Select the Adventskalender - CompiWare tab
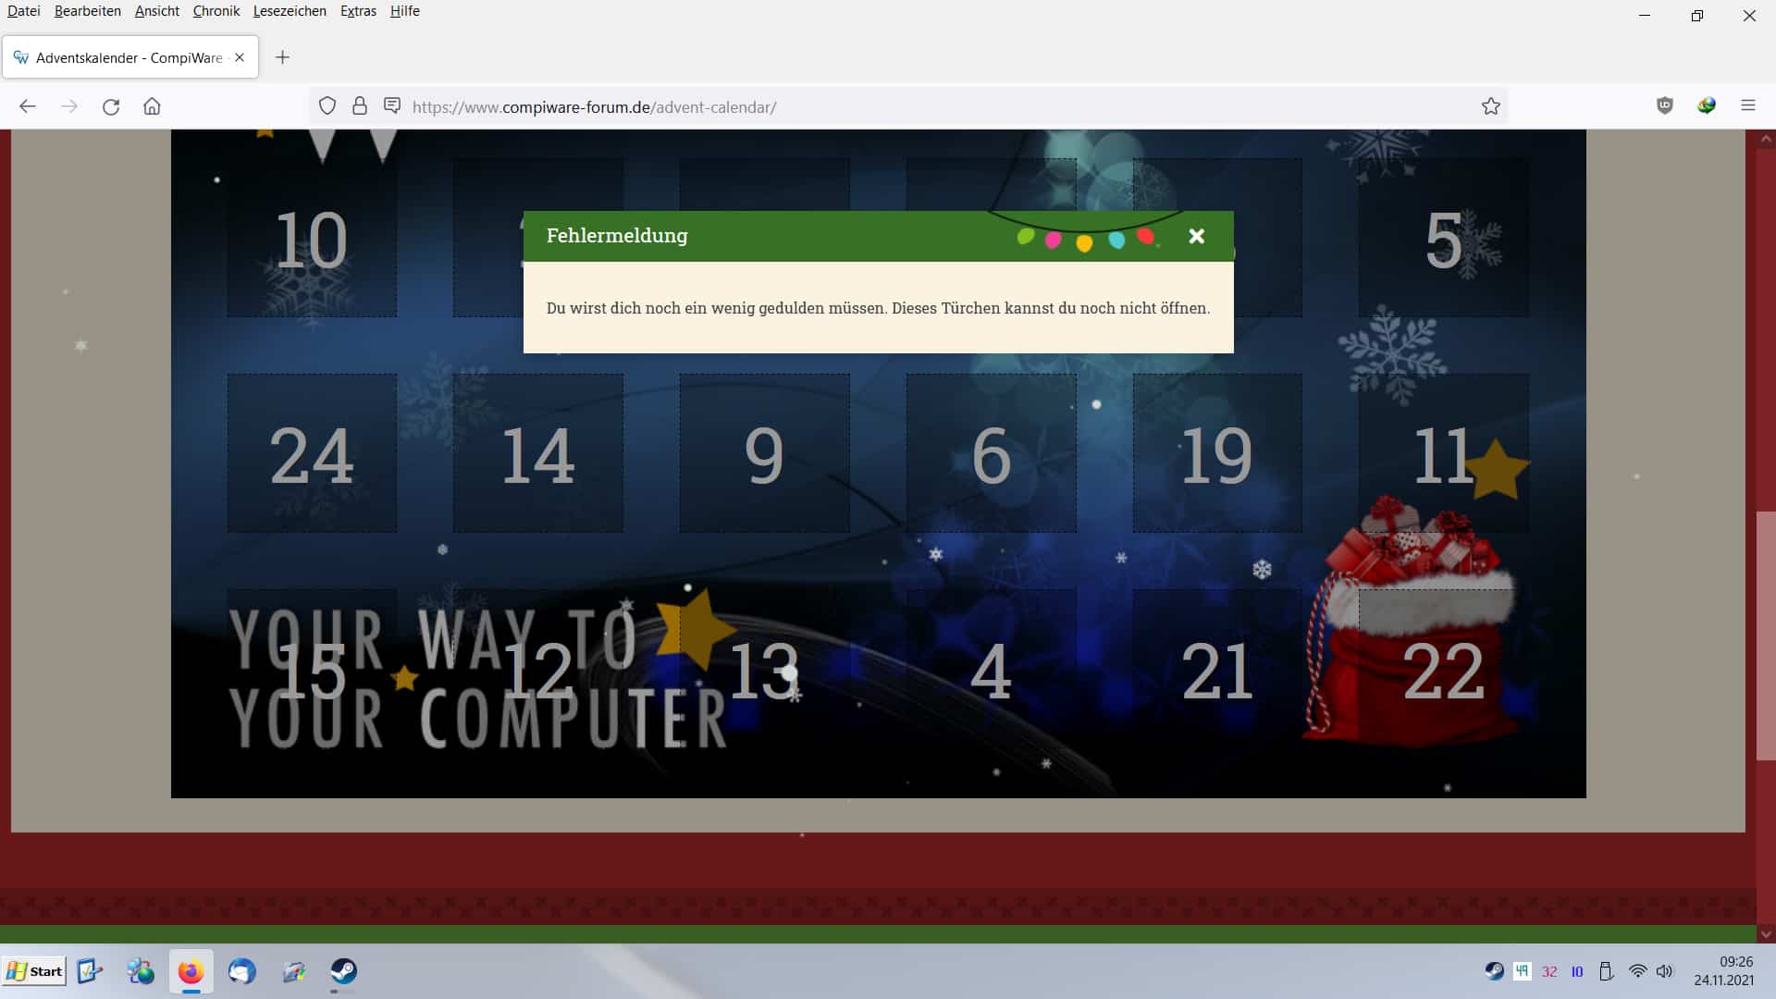The image size is (1776, 999). (x=130, y=57)
